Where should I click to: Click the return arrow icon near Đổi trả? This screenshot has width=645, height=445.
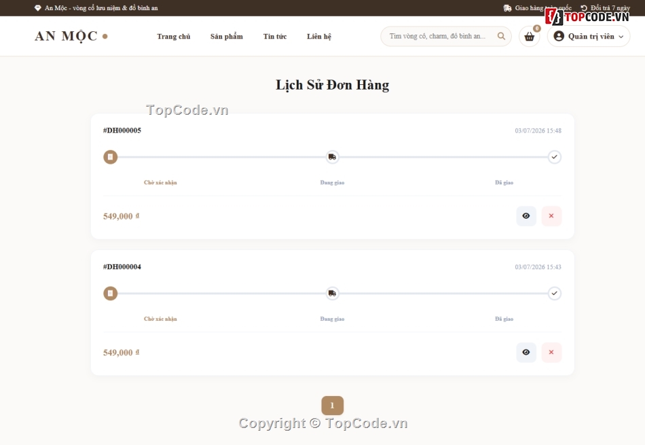pyautogui.click(x=584, y=8)
